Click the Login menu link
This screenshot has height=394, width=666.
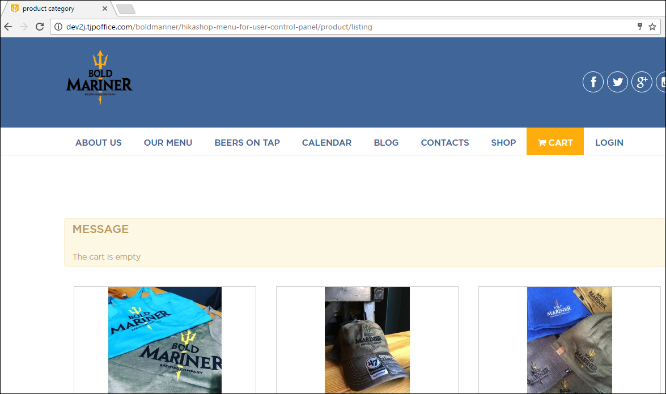pos(609,143)
